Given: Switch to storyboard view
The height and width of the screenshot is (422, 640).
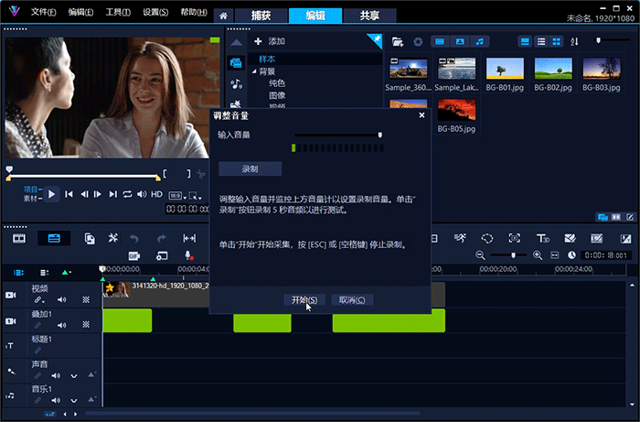Looking at the screenshot, I should (19, 239).
